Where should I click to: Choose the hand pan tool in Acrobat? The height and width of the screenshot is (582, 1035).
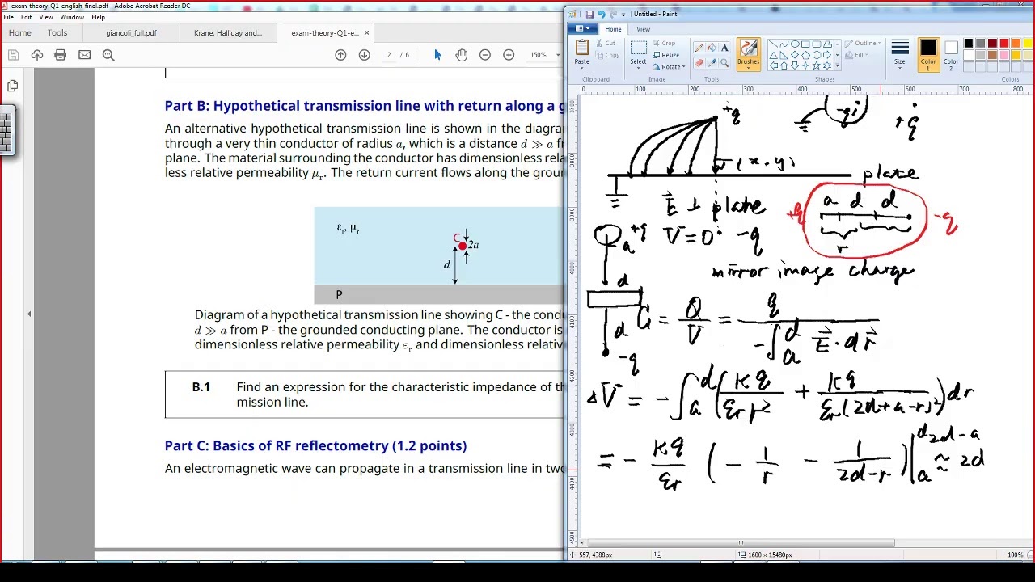(461, 55)
